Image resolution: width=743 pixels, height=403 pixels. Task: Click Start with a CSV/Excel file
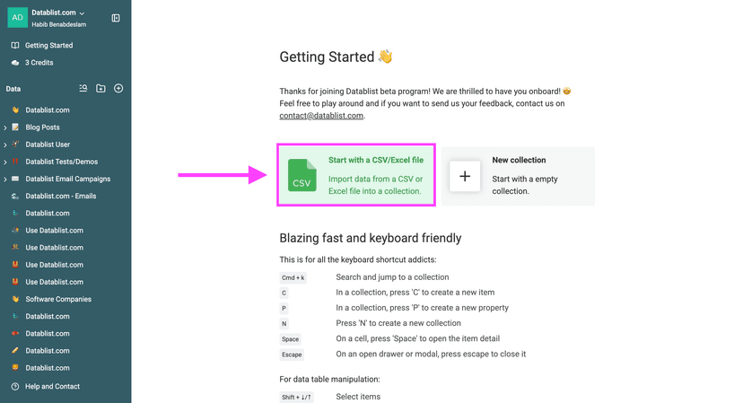tap(375, 160)
